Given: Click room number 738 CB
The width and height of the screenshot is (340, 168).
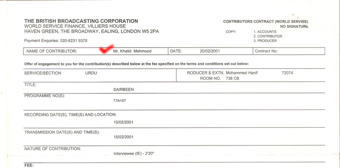Looking at the screenshot, I should coord(232,78).
